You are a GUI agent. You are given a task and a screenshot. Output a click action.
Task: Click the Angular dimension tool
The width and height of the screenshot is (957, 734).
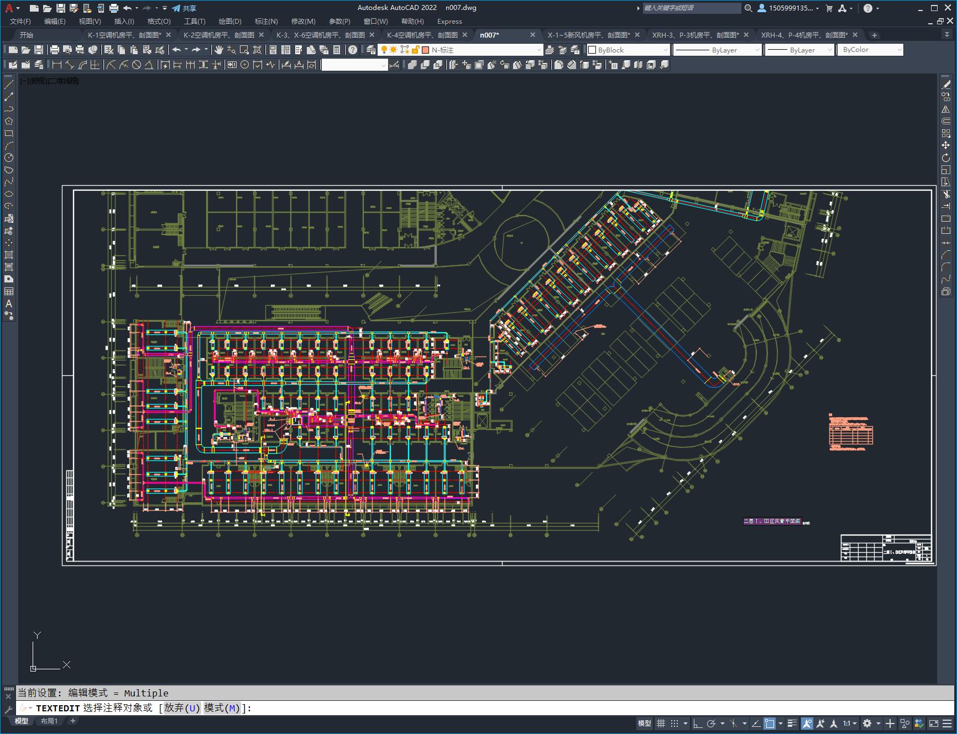pyautogui.click(x=149, y=65)
